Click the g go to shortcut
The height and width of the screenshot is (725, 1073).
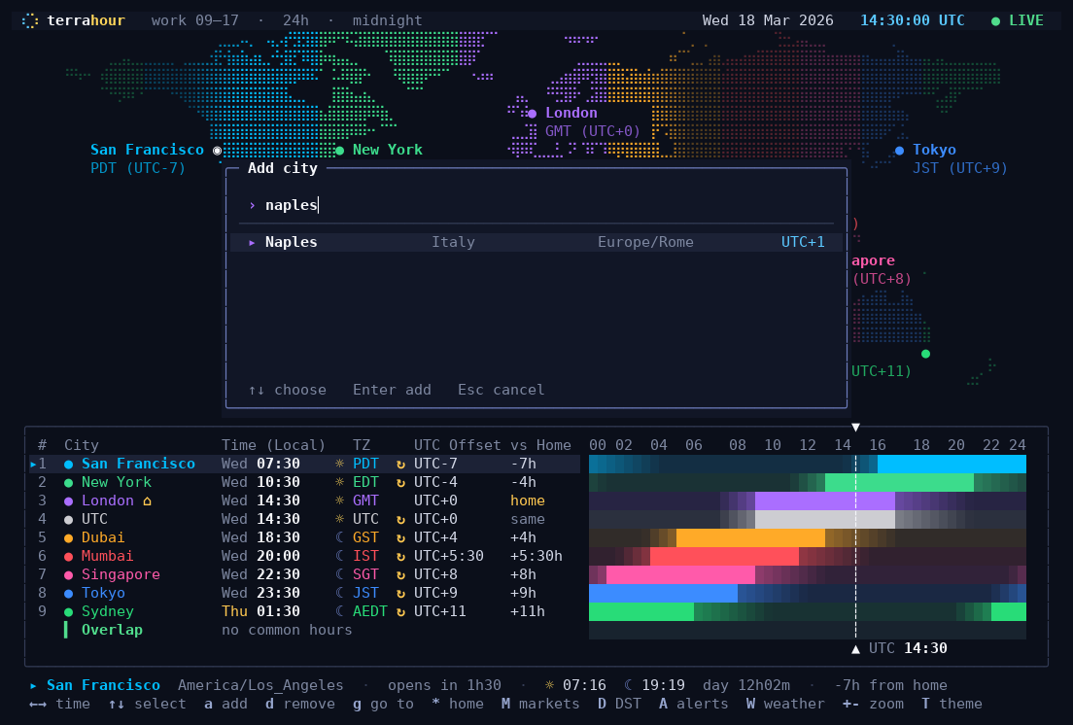pos(383,704)
